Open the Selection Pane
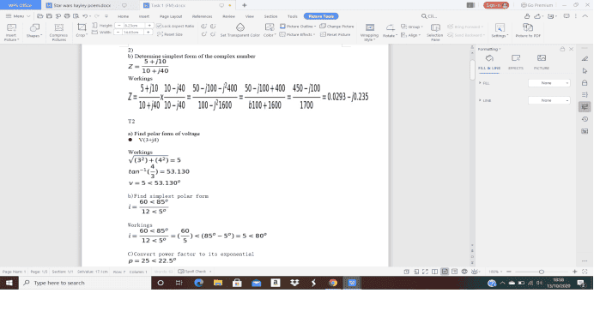594x323 pixels. coord(435,31)
